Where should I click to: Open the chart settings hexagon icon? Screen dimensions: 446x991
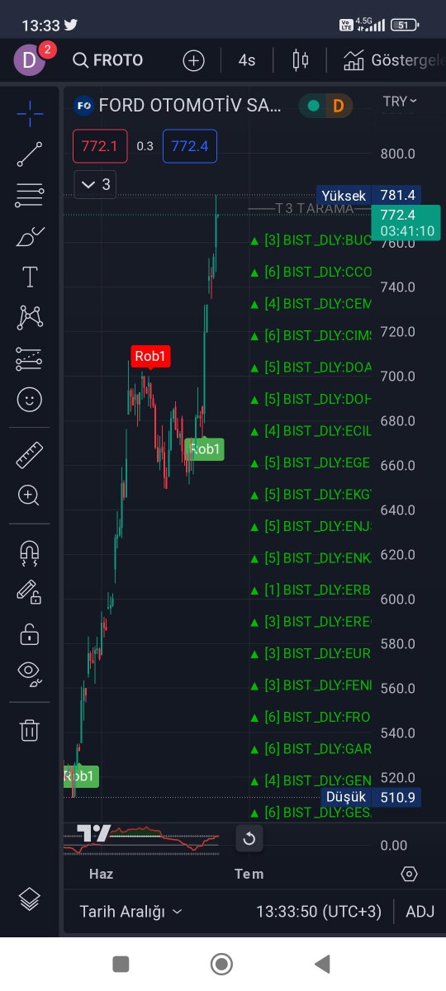click(409, 874)
